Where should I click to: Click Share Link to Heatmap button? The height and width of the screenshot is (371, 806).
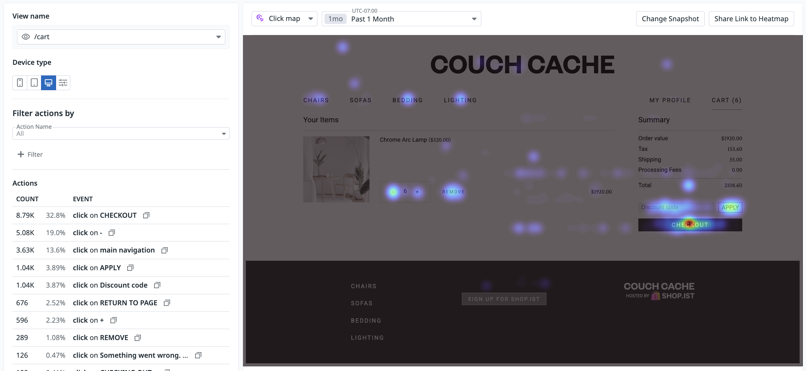[751, 19]
